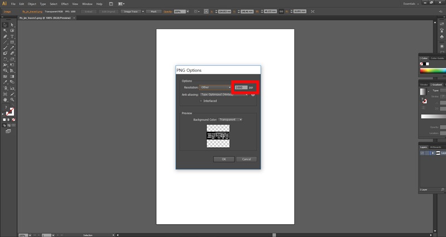Image resolution: width=446 pixels, height=237 pixels.
Task: Open the Resolution dropdown set to Other
Action: (x=215, y=88)
